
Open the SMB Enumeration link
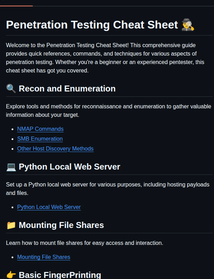[x=40, y=139]
